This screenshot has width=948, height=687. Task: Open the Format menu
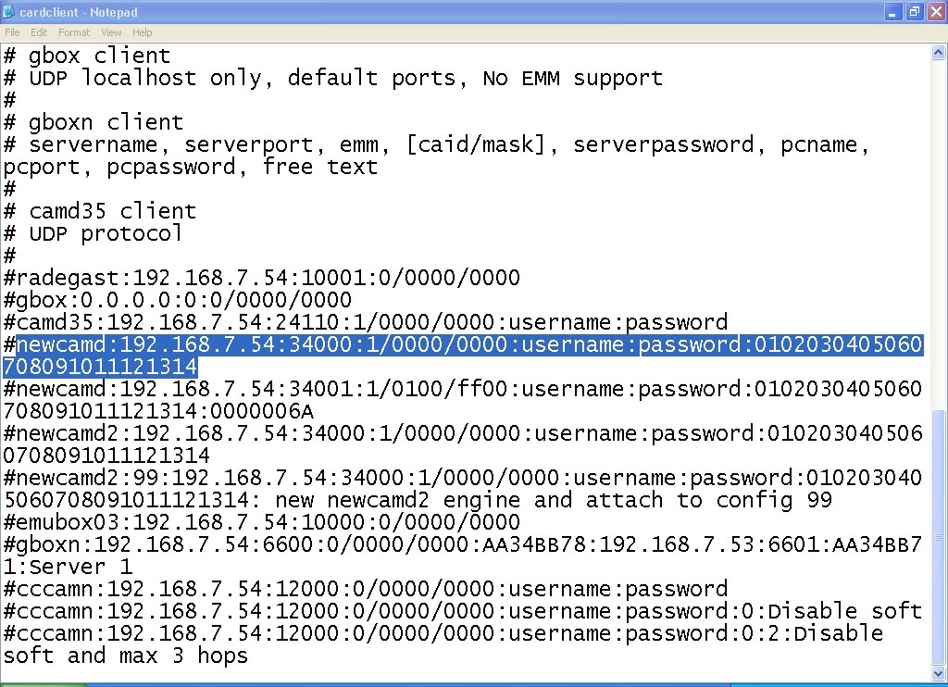[74, 32]
